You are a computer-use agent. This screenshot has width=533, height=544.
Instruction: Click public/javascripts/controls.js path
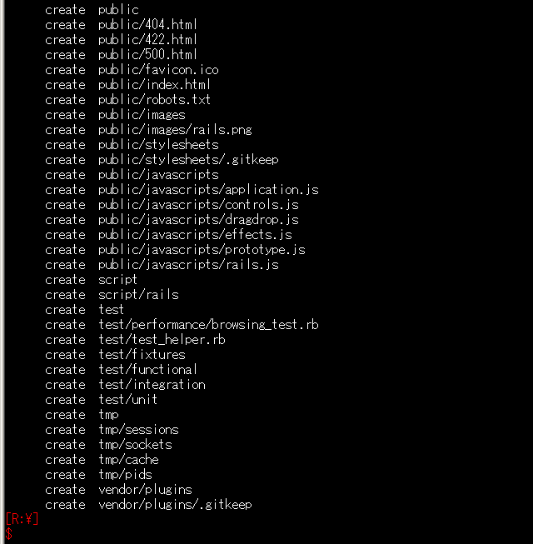[198, 205]
